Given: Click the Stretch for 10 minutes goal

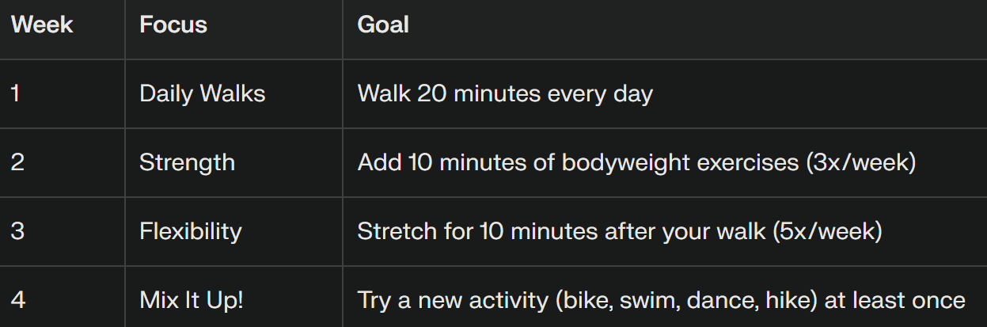Looking at the screenshot, I should 620,231.
